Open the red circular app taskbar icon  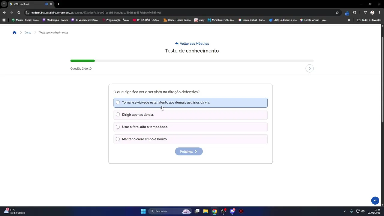[x=241, y=211]
